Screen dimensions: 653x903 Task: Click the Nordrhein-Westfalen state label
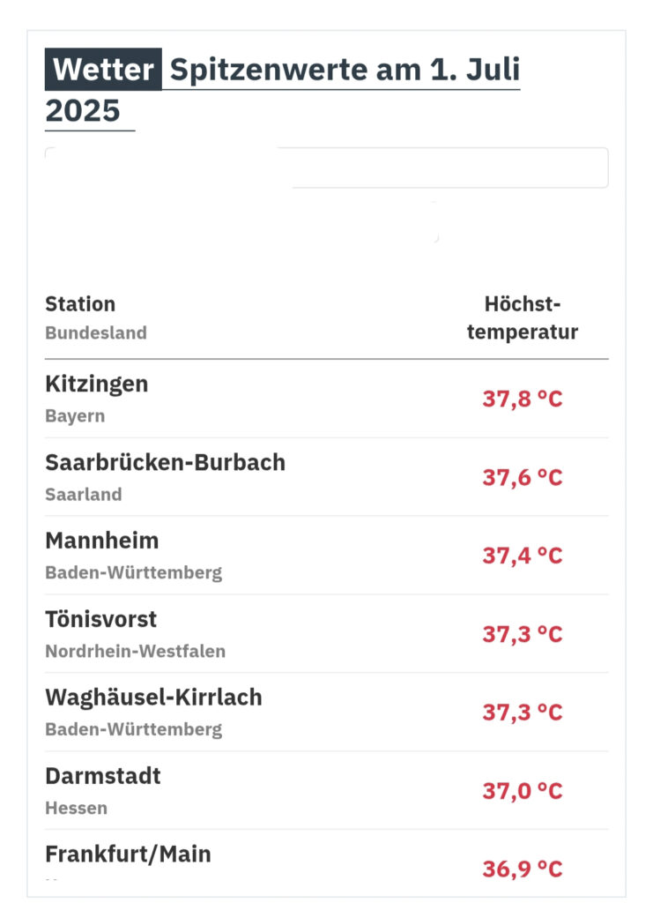tap(135, 652)
